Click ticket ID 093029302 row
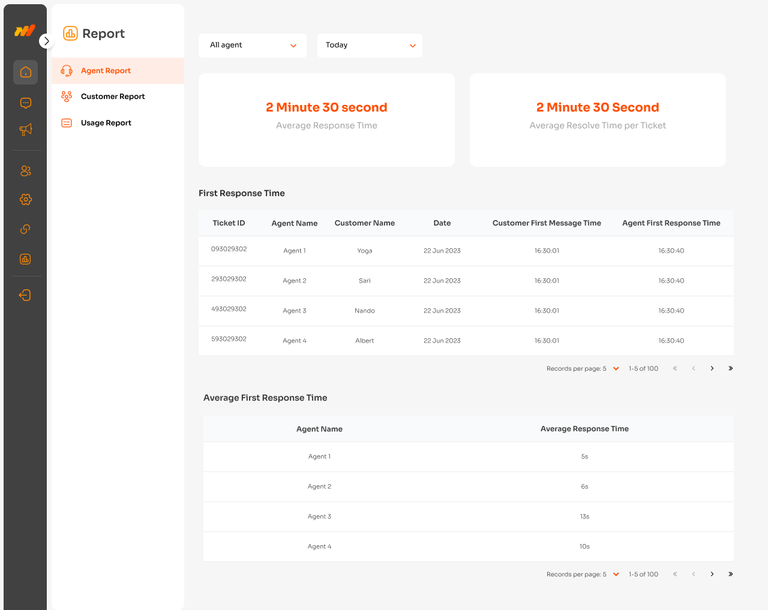This screenshot has width=768, height=610. 229,249
